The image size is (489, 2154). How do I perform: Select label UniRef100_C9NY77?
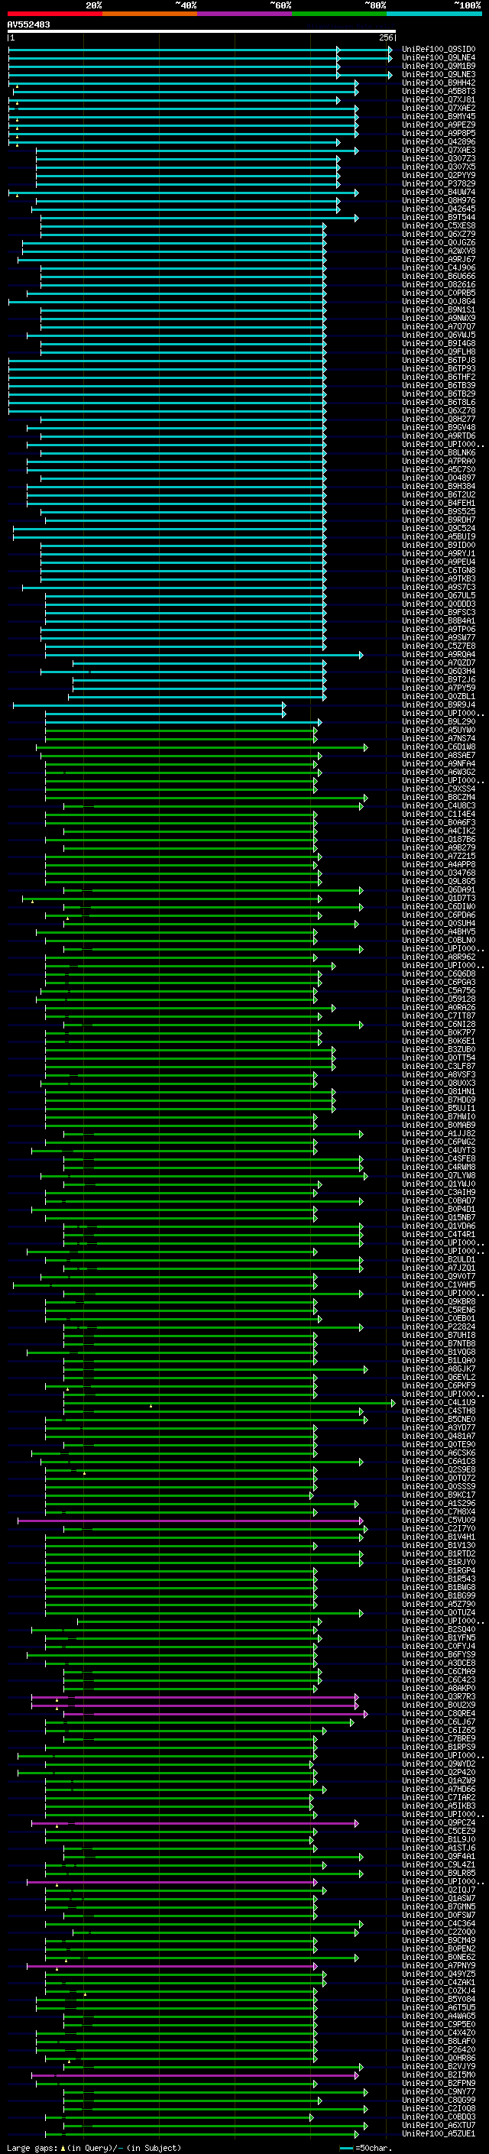[x=439, y=2091]
